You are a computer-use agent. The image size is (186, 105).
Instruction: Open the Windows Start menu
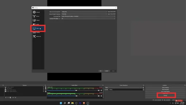(61, 103)
